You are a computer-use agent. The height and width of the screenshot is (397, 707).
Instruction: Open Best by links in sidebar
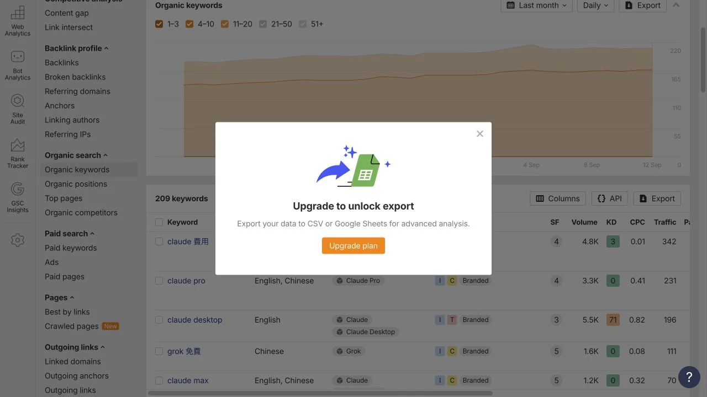(x=67, y=312)
